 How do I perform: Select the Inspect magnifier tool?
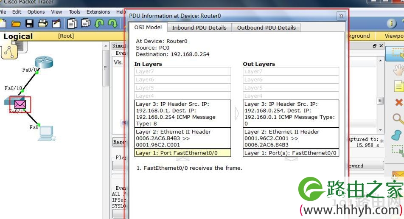coord(398,119)
